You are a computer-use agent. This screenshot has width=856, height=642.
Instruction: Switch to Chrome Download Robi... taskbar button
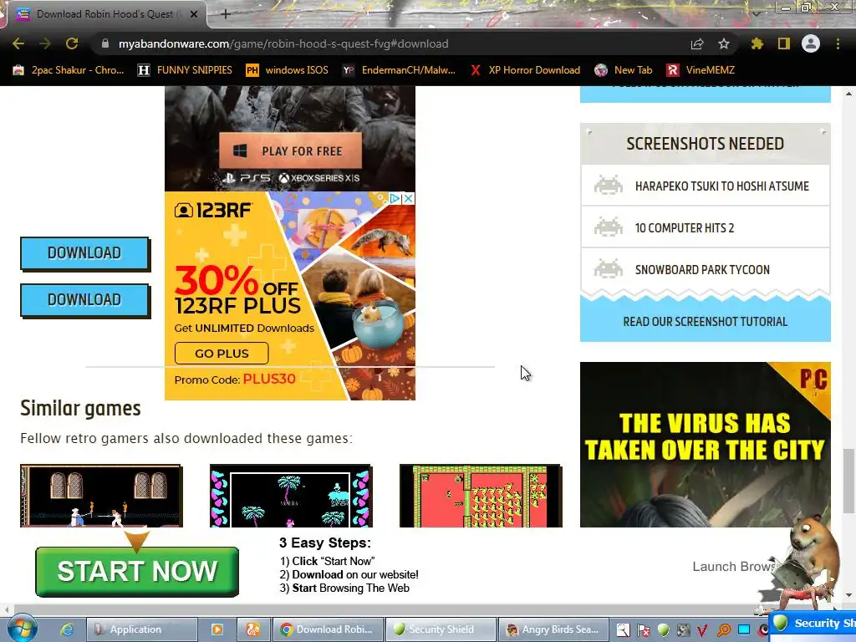328,629
